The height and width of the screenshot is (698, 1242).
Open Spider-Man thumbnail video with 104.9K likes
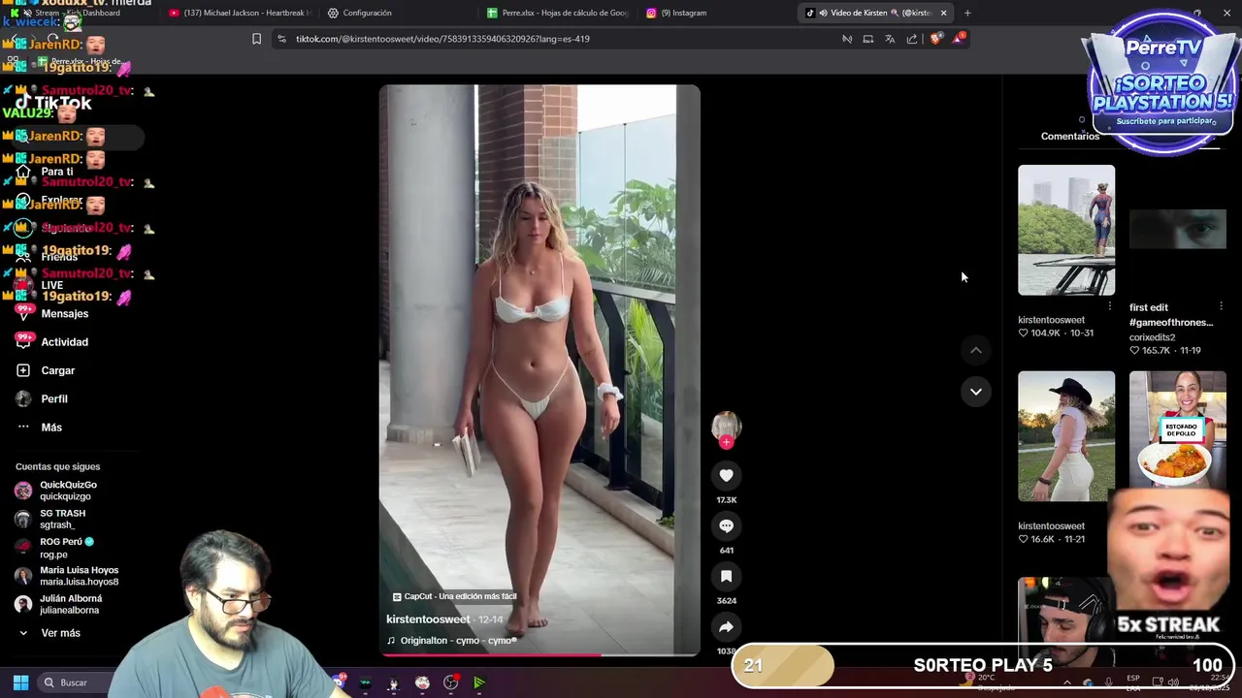(1066, 230)
